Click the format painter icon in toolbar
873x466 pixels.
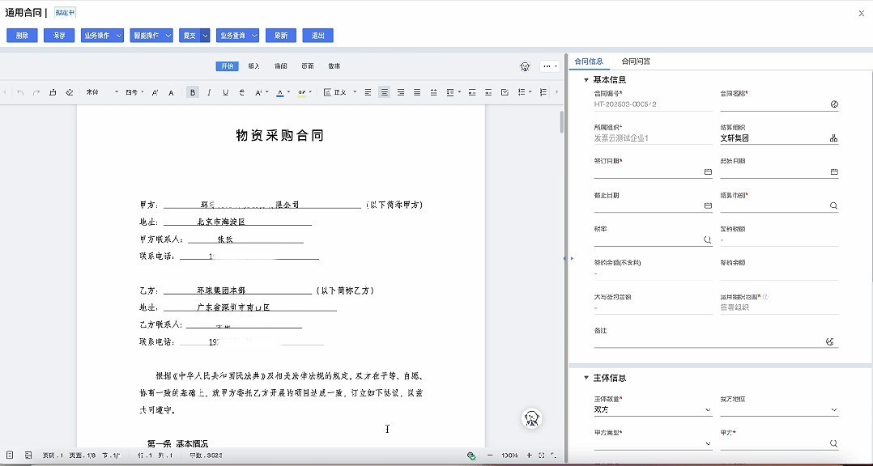pos(53,93)
